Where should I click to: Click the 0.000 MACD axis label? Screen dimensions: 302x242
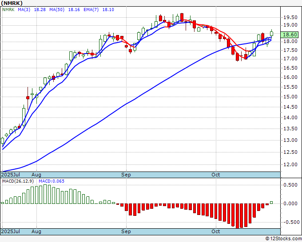pos(290,203)
